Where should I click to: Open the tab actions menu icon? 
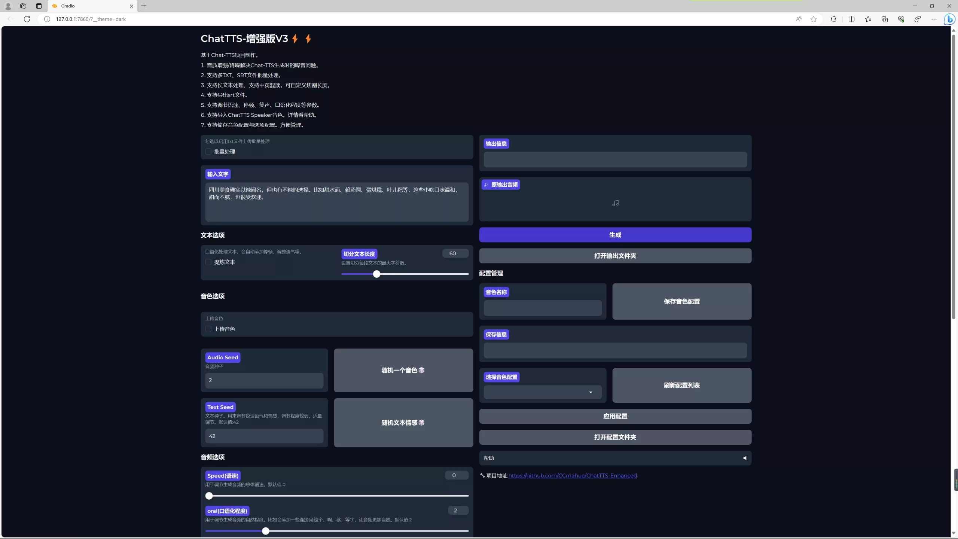(39, 6)
